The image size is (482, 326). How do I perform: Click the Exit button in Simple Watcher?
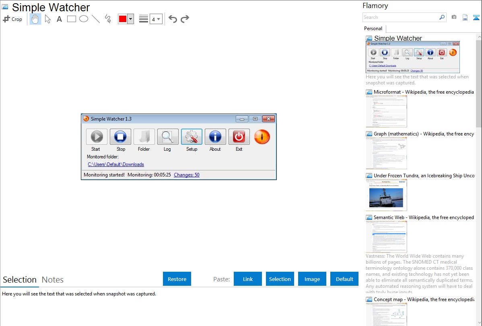pos(239,137)
